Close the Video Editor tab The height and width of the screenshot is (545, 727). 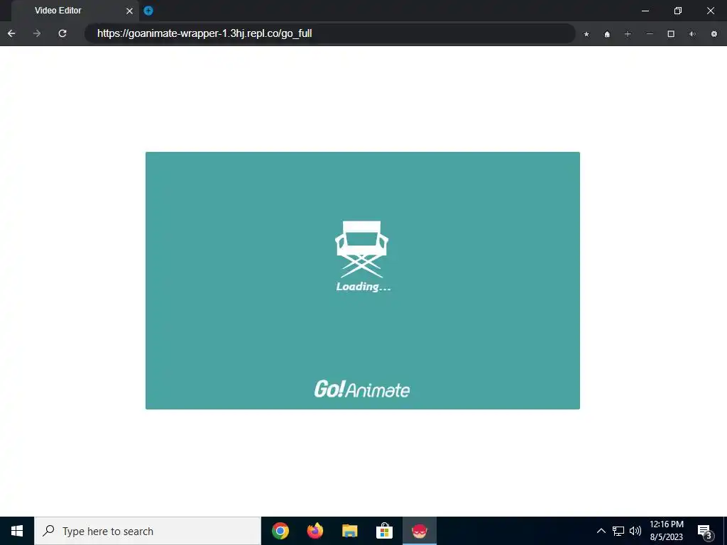(129, 11)
